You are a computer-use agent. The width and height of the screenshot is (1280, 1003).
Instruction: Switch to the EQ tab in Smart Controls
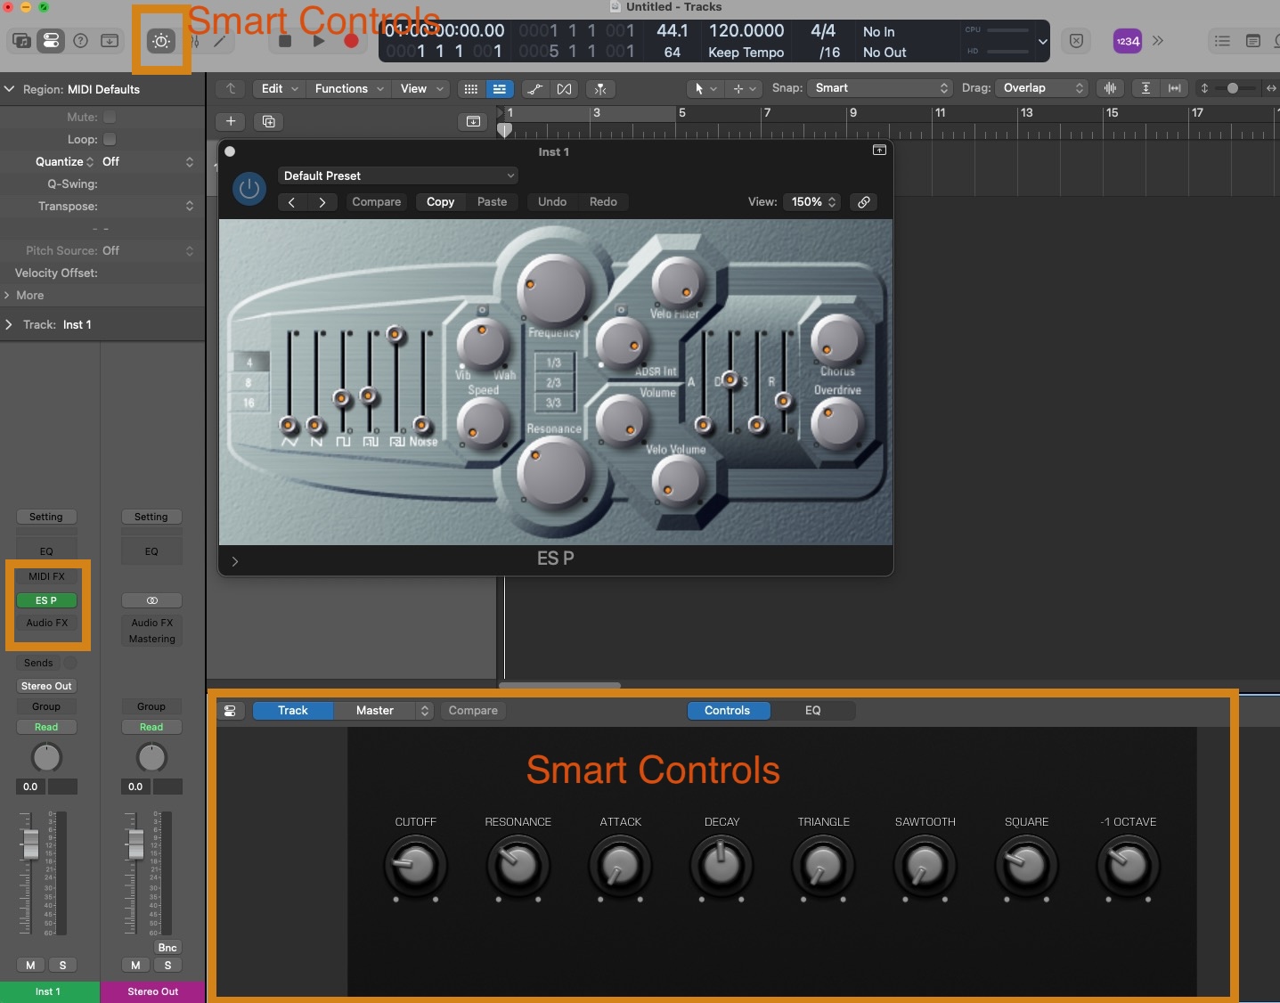(x=812, y=711)
